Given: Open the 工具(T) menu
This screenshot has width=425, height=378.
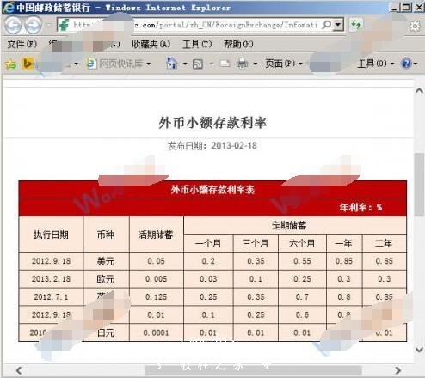Looking at the screenshot, I should (x=198, y=44).
